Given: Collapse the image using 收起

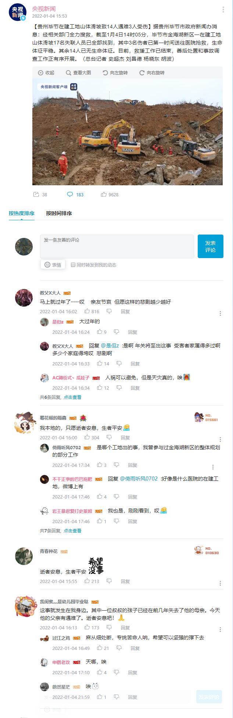Looking at the screenshot, I should coord(46,73).
